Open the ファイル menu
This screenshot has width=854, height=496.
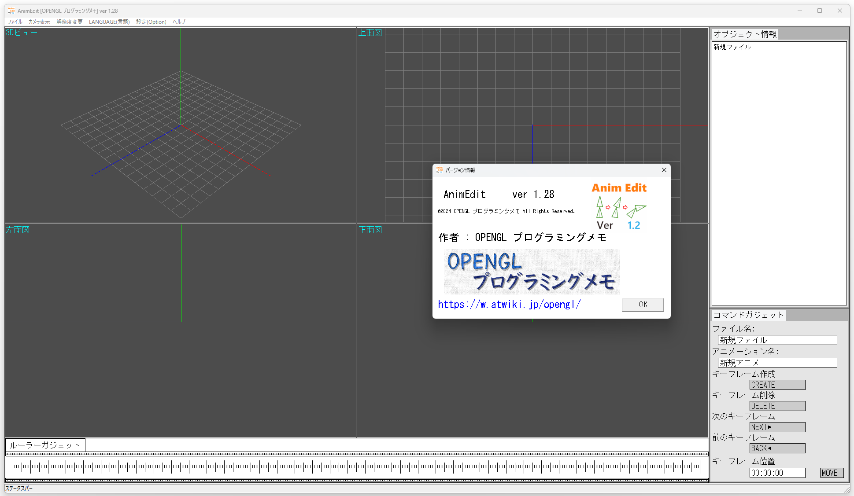coord(15,22)
